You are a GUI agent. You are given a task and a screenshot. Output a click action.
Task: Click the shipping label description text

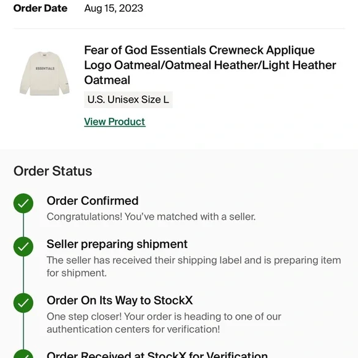[x=194, y=267]
